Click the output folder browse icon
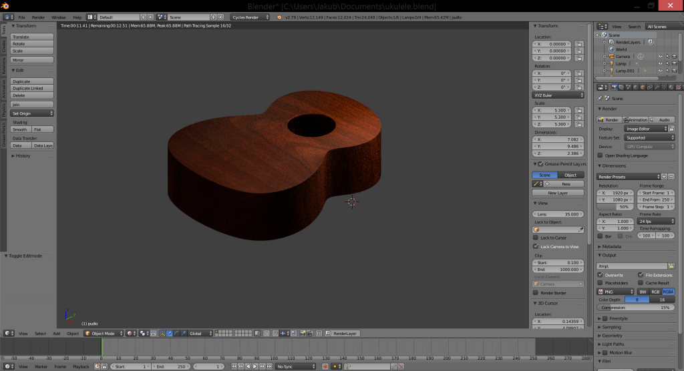The width and height of the screenshot is (684, 371). coord(671,266)
